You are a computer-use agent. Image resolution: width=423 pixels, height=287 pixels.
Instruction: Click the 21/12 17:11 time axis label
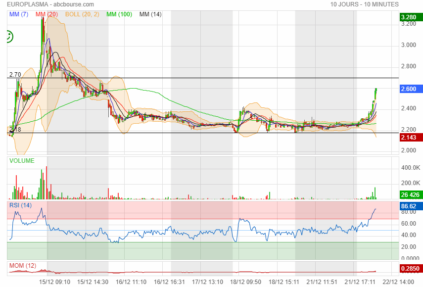tap(360, 282)
